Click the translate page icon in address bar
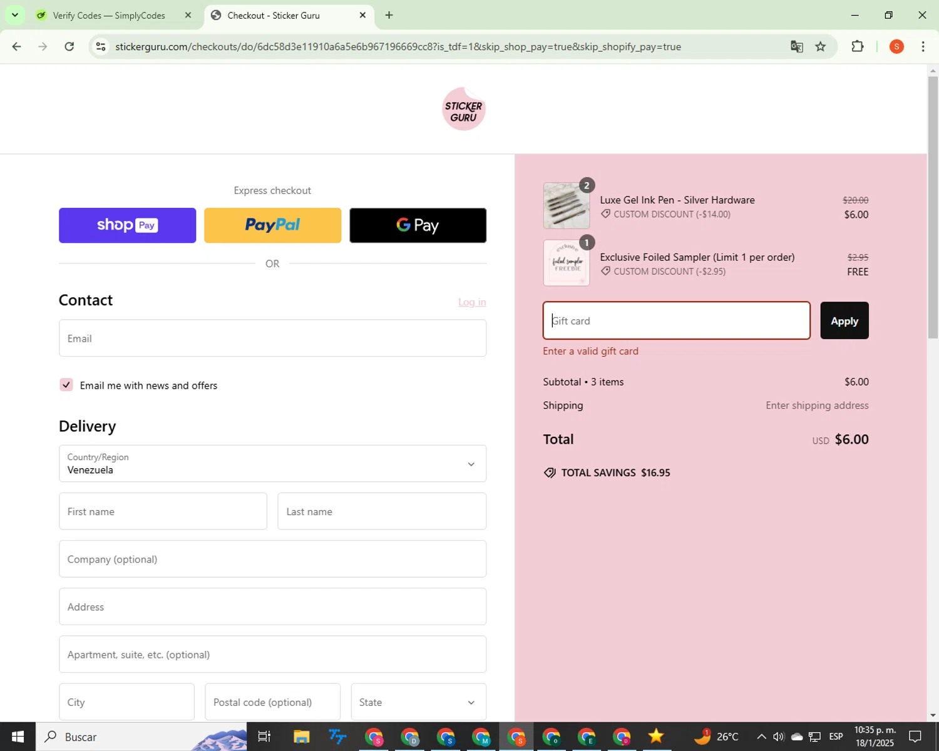Viewport: 939px width, 751px height. click(x=796, y=46)
